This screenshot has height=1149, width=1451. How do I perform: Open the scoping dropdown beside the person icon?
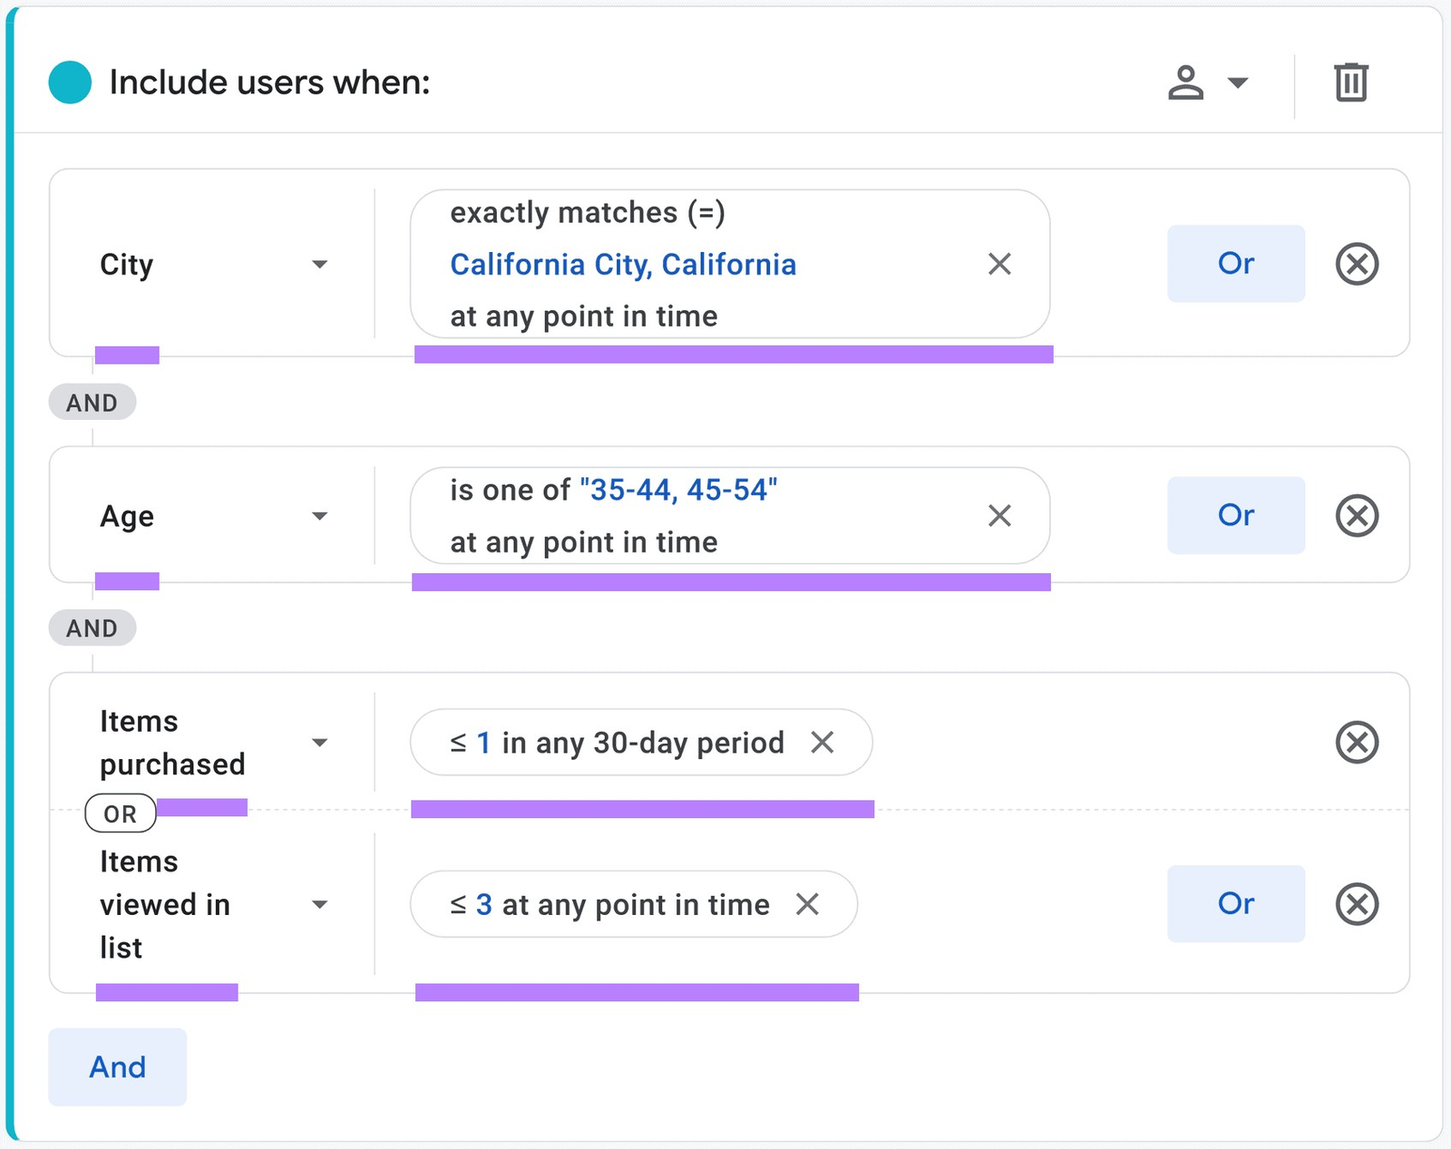[1237, 82]
